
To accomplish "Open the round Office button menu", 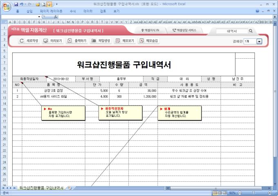I will coord(7,7).
